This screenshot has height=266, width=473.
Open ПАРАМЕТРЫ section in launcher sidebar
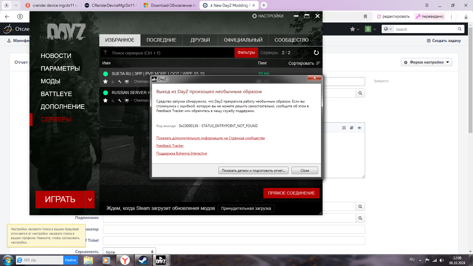pyautogui.click(x=60, y=68)
